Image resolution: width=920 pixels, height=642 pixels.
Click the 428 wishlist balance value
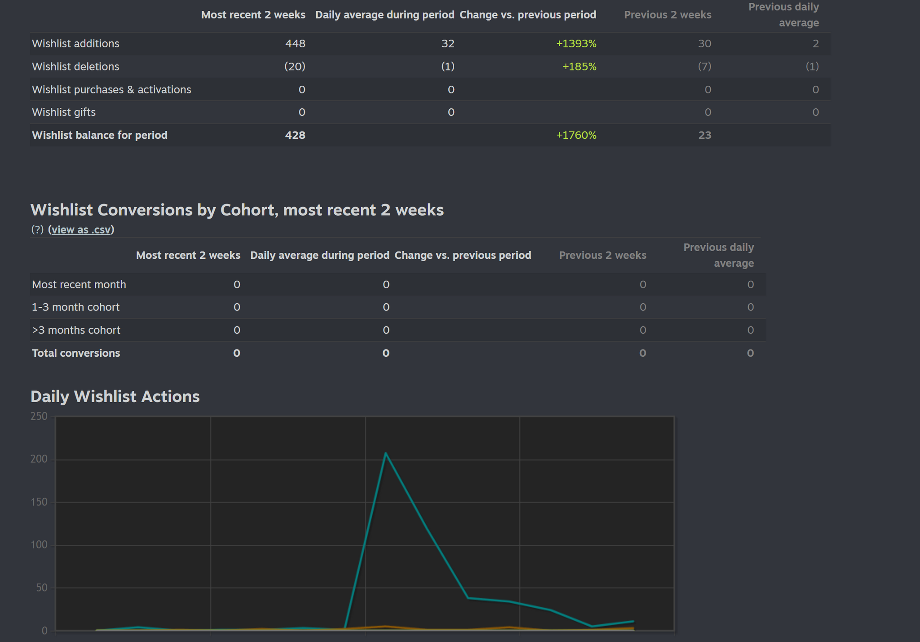(295, 135)
